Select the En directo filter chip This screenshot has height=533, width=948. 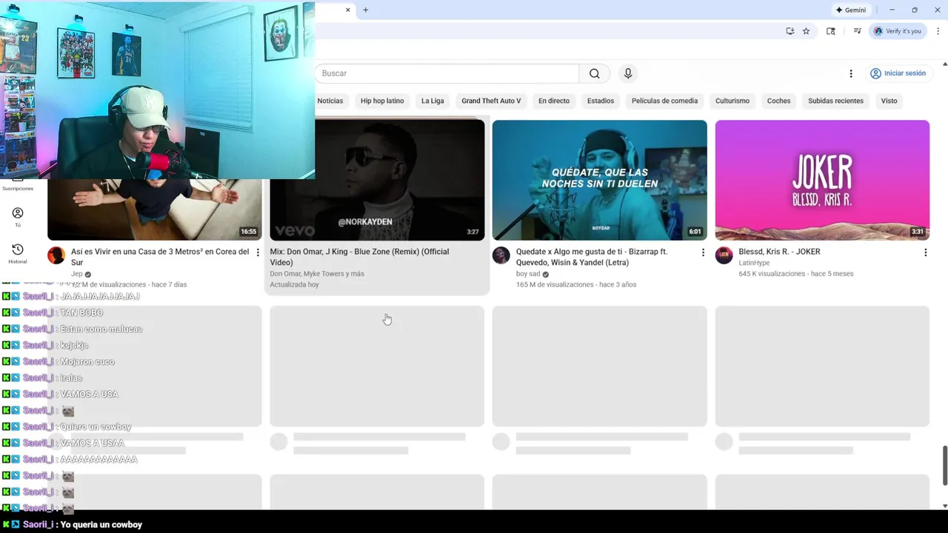[554, 101]
